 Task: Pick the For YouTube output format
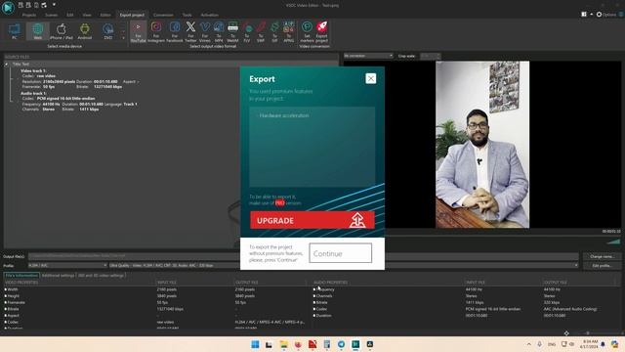(138, 32)
